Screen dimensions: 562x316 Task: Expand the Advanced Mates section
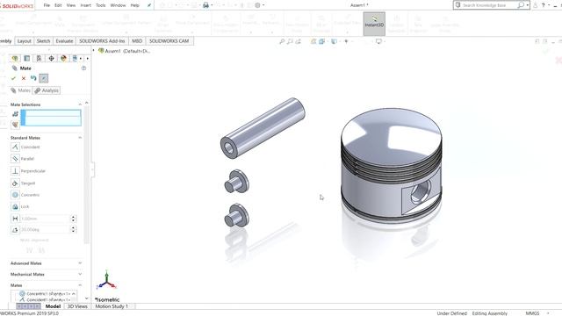point(80,263)
